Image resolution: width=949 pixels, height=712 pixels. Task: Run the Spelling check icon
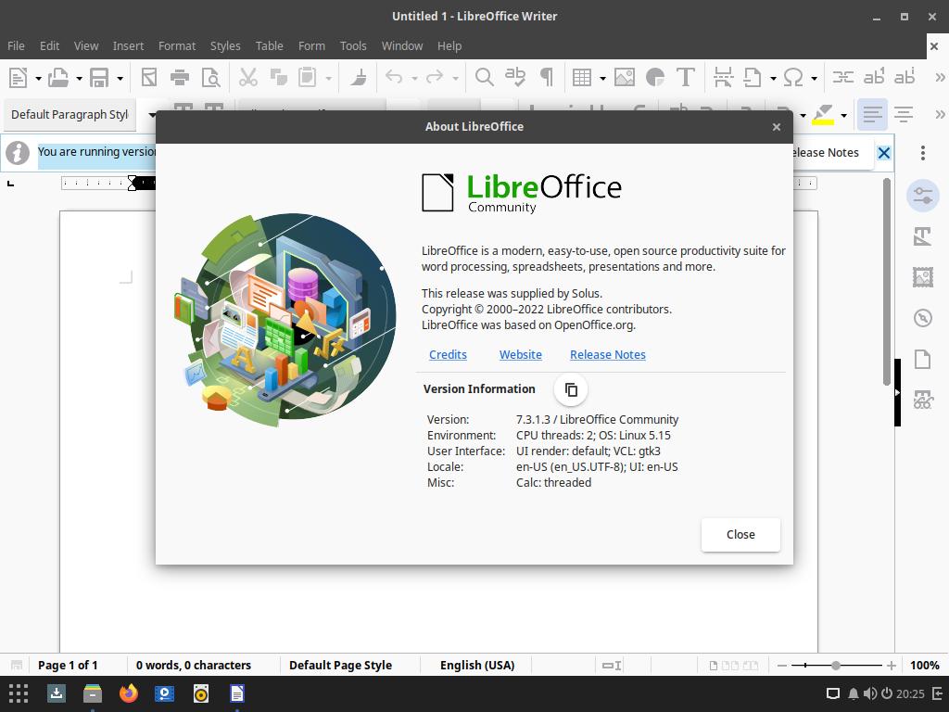coord(515,78)
